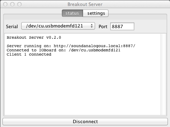Click the empty area of the log console
The width and height of the screenshot is (170, 127).
82,85
